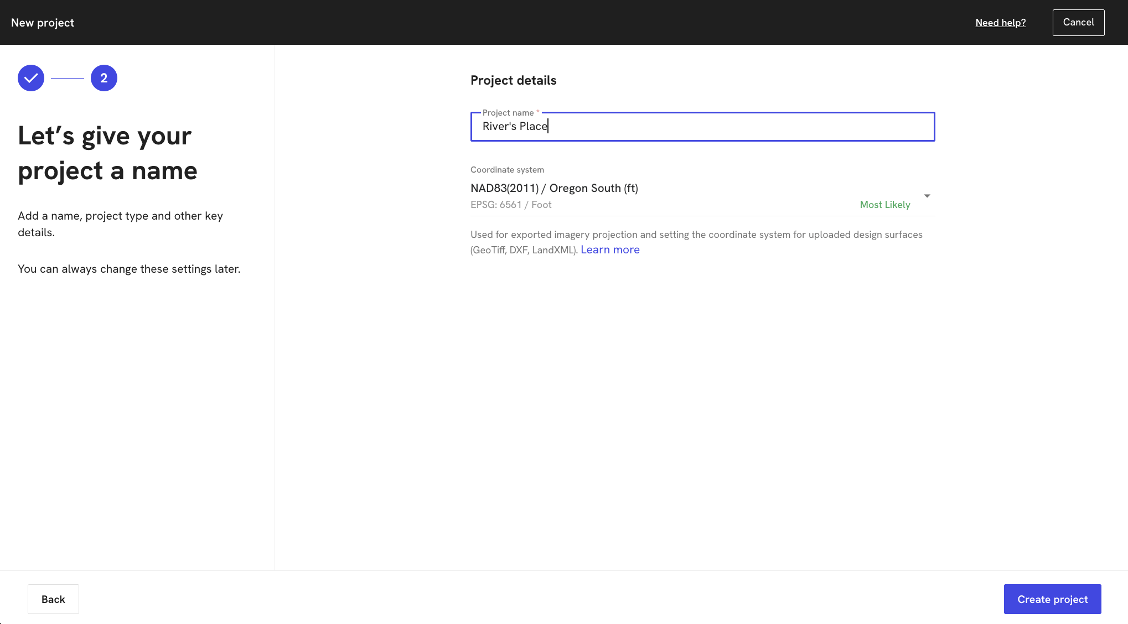Open the NAD83(2011) / Oregon South selector

(x=554, y=188)
